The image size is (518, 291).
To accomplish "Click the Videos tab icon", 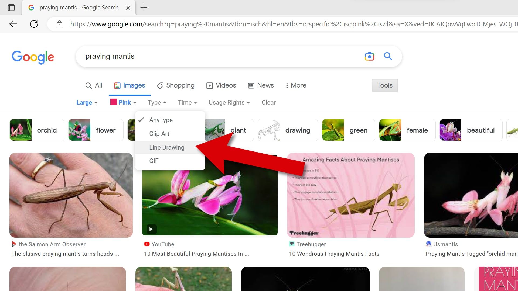I will tap(210, 85).
